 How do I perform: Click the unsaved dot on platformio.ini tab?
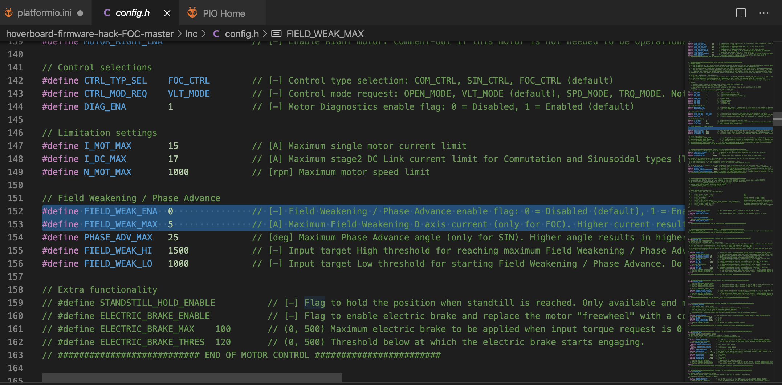(x=80, y=13)
